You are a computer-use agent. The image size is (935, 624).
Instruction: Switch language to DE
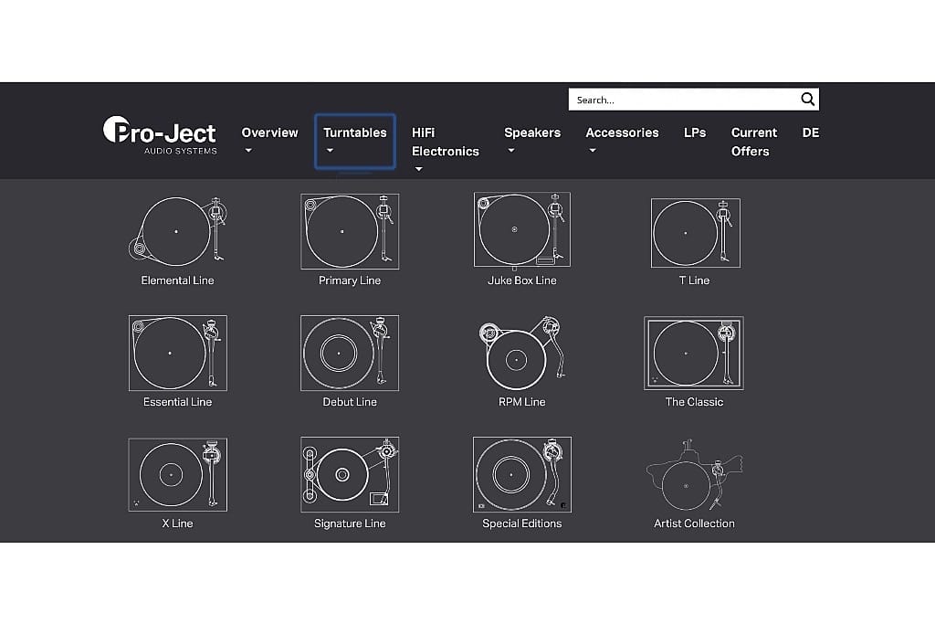(811, 132)
